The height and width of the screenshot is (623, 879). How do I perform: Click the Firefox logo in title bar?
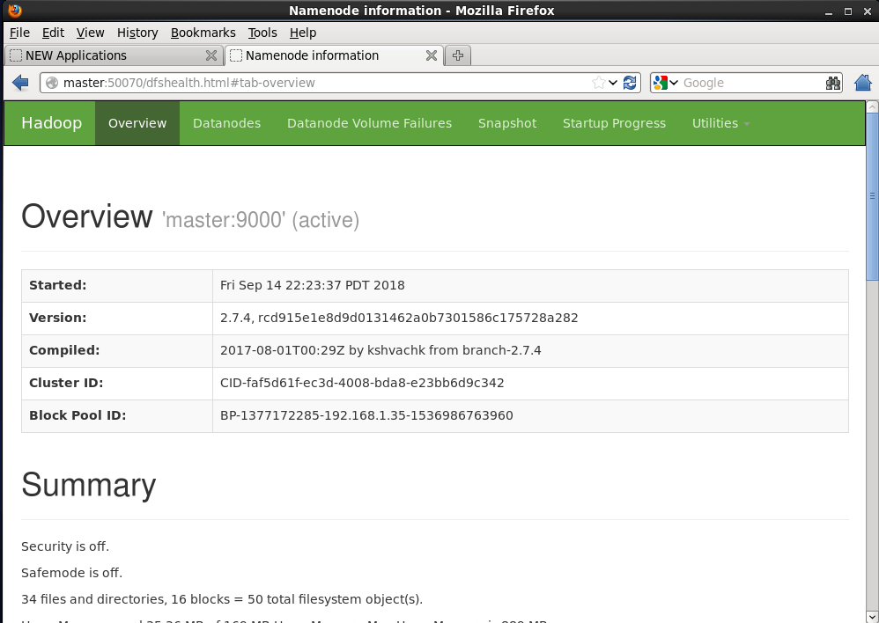point(15,10)
